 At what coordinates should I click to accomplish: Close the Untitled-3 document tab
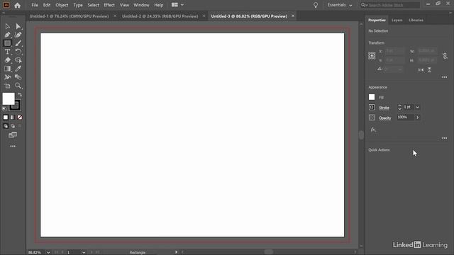[293, 16]
